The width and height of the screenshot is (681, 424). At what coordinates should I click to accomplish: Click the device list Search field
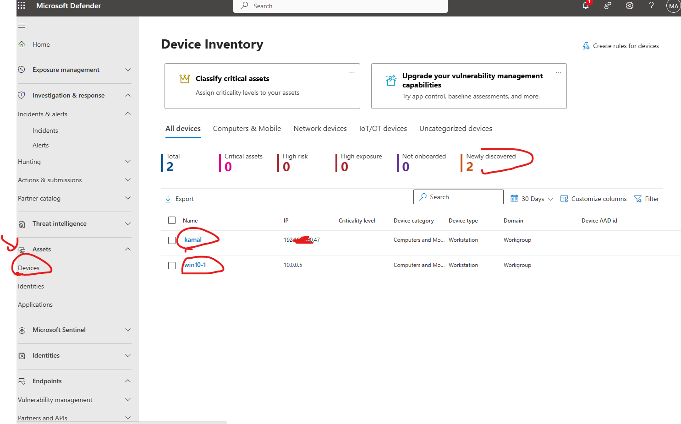[x=458, y=197]
